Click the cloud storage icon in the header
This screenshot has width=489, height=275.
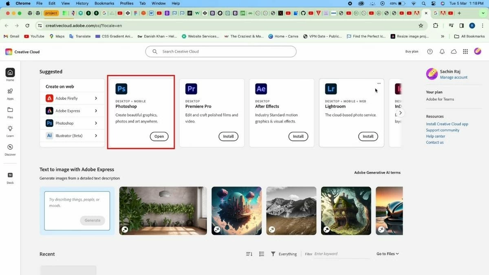pyautogui.click(x=454, y=51)
